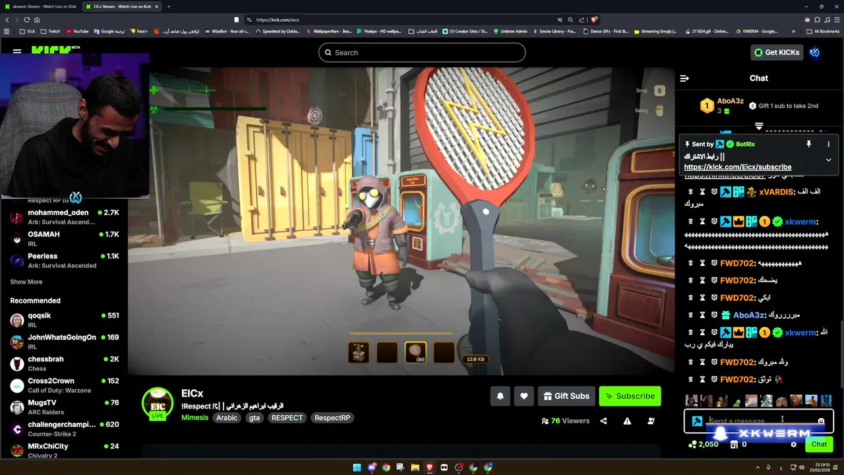Open recommended channel qoqsik
The height and width of the screenshot is (475, 844).
coord(65,320)
